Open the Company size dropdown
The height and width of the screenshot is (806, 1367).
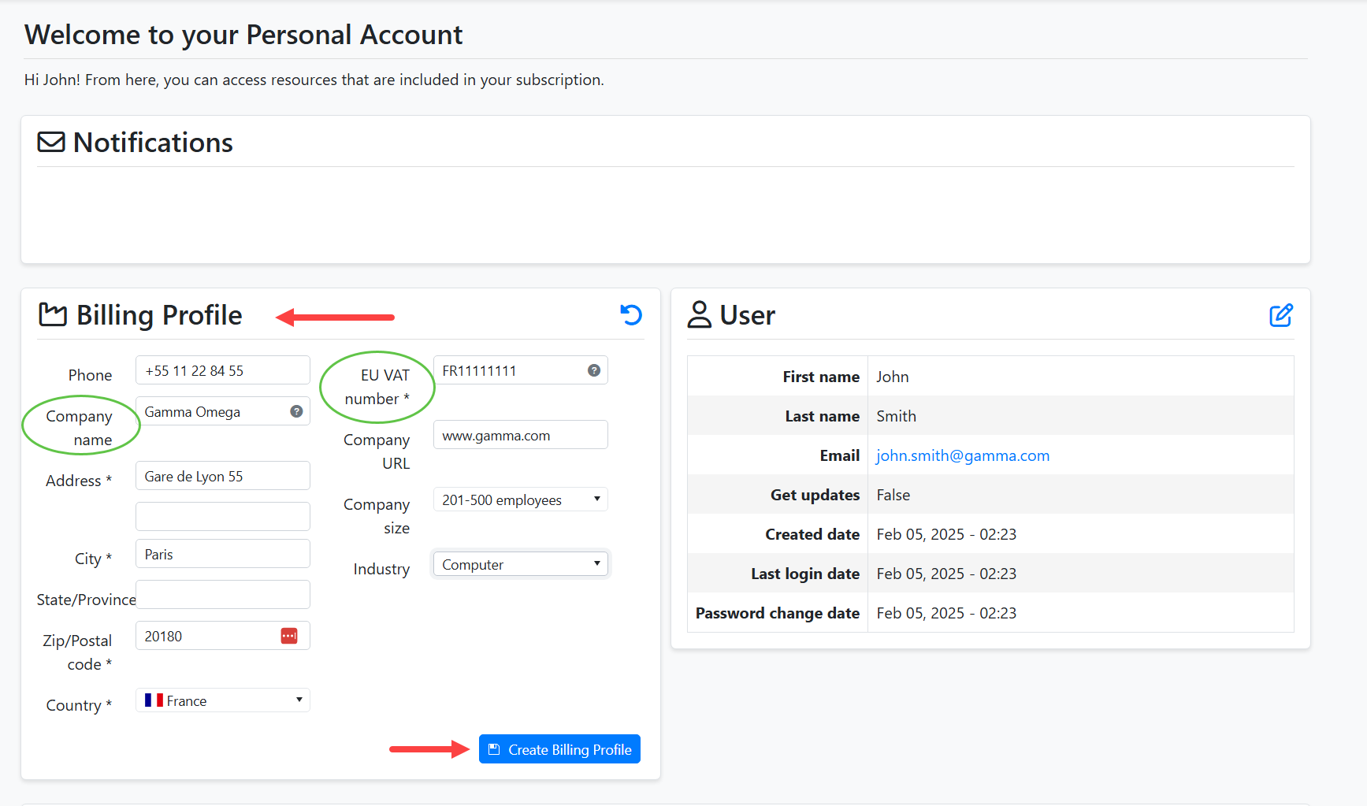tap(521, 500)
